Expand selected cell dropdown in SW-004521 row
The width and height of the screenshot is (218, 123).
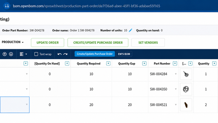[27, 105]
